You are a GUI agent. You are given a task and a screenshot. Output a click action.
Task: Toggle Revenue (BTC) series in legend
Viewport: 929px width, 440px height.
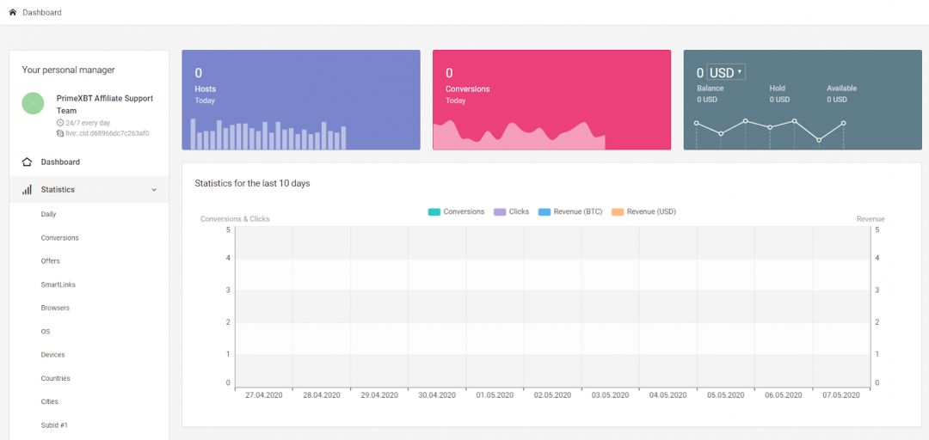click(x=570, y=211)
